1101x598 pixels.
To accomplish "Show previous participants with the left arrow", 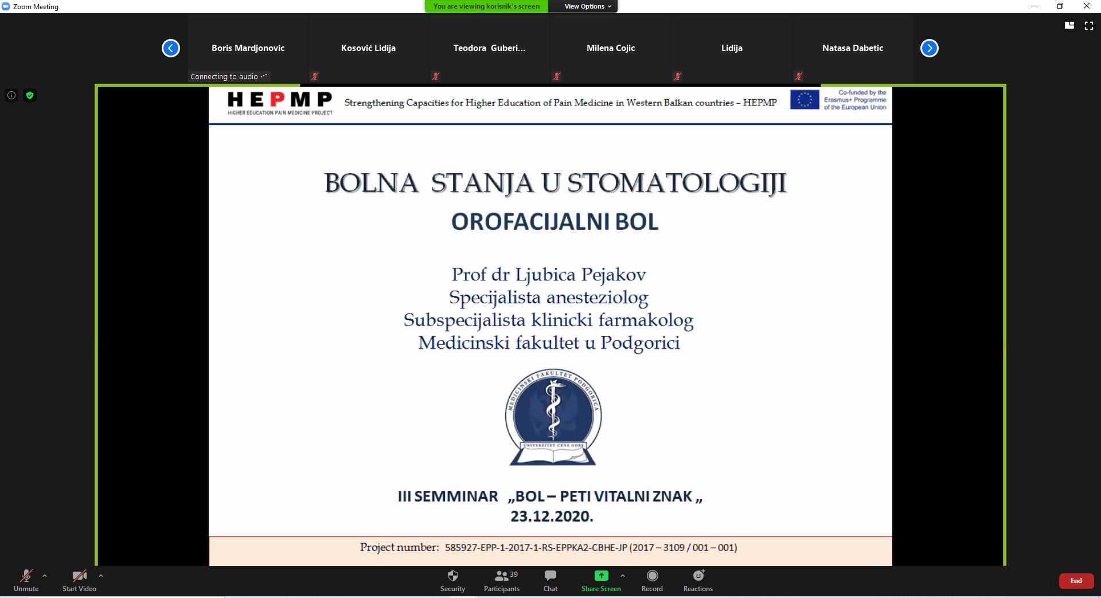I will pyautogui.click(x=171, y=48).
